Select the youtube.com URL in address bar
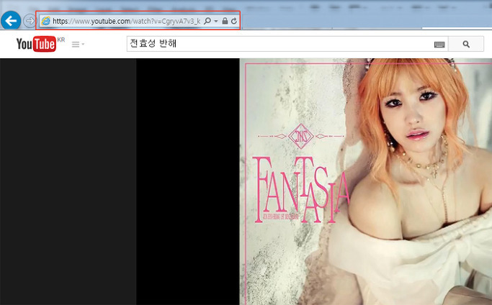 coord(127,21)
